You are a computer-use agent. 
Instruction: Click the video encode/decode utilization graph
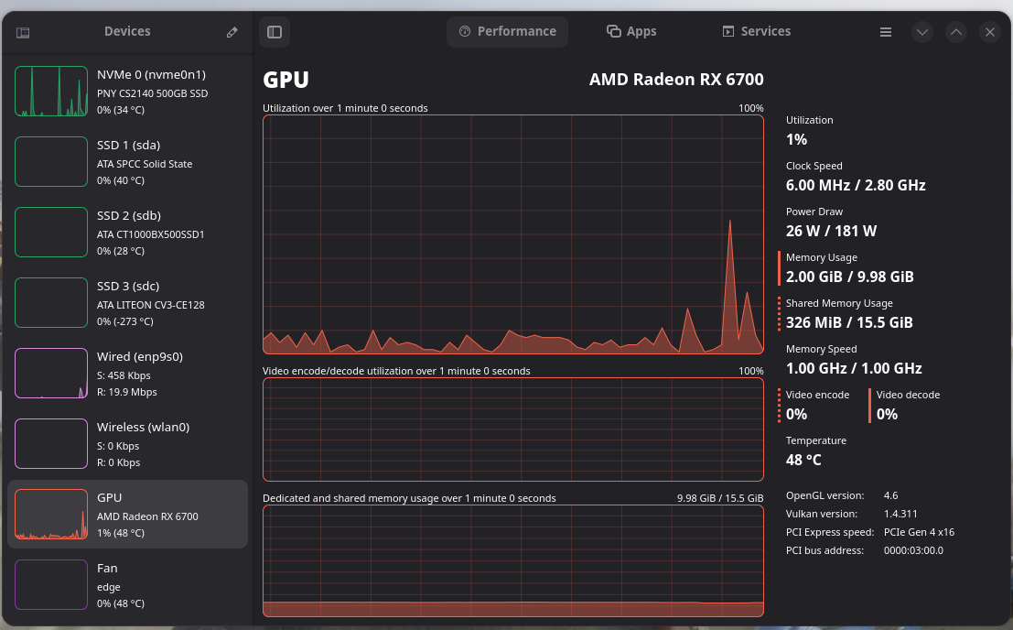click(x=513, y=429)
